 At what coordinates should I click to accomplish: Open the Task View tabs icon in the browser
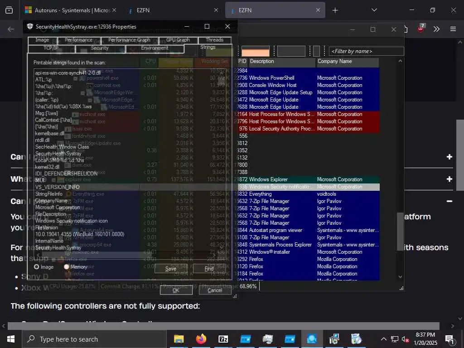tap(9, 10)
